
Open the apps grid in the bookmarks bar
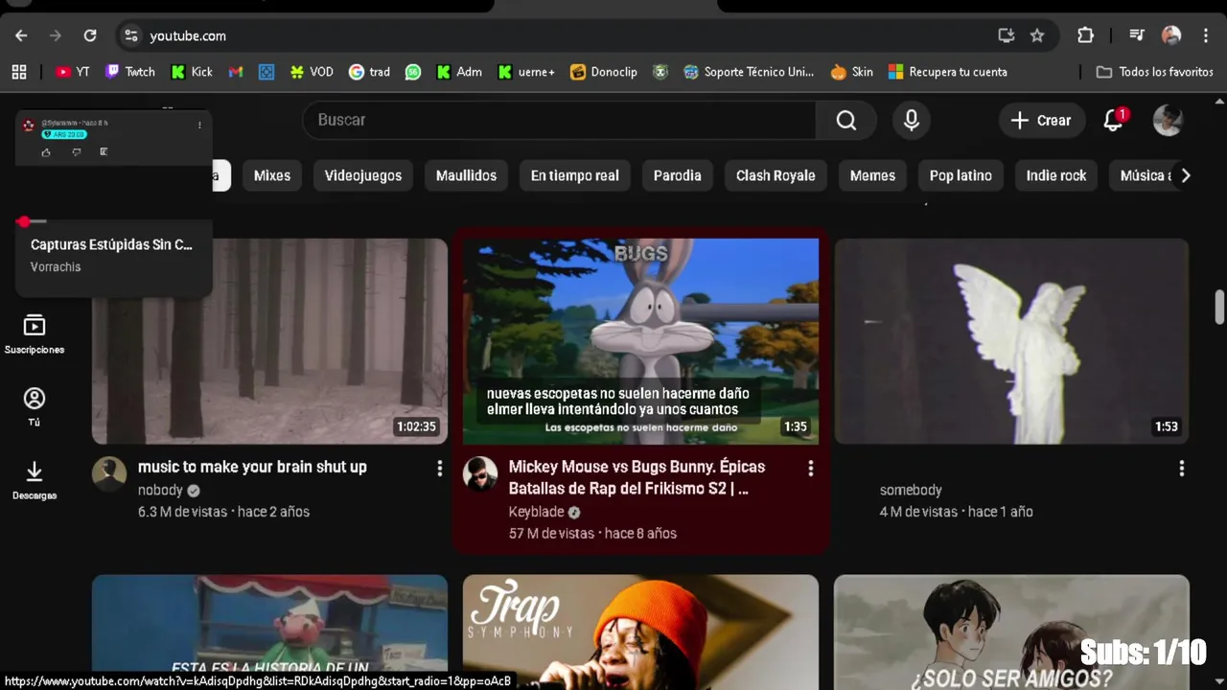click(19, 72)
